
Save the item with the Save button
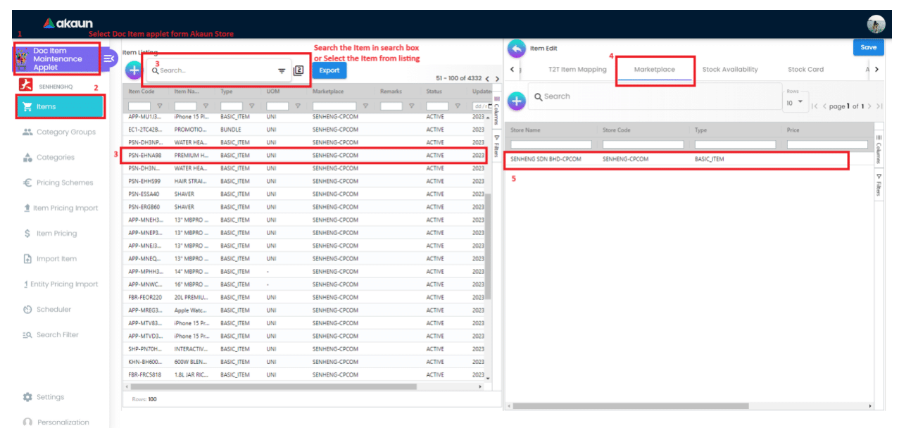868,47
